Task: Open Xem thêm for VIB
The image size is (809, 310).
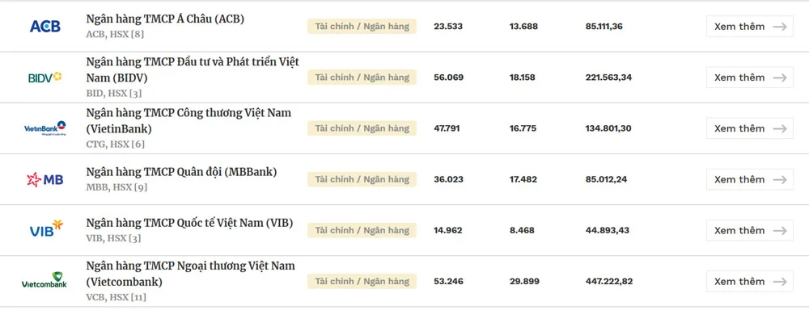Action: click(x=749, y=230)
